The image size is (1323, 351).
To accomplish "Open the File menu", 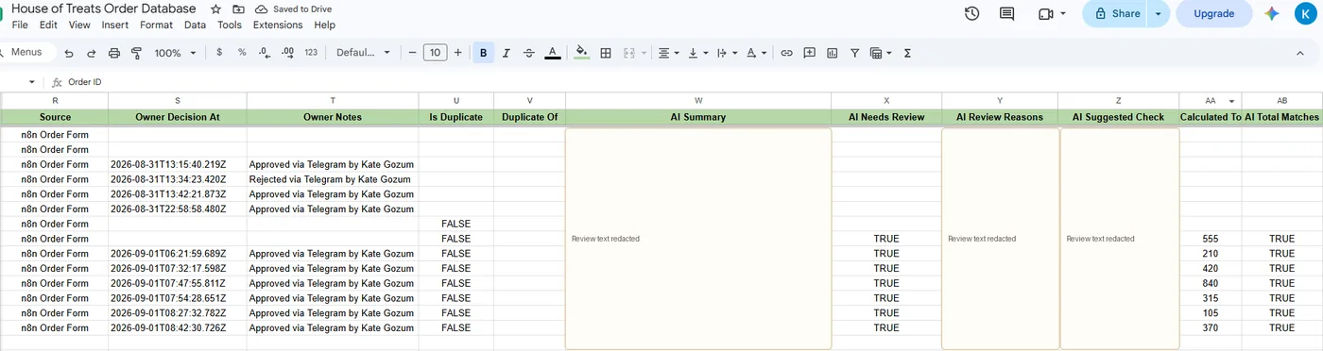I will click(x=20, y=25).
